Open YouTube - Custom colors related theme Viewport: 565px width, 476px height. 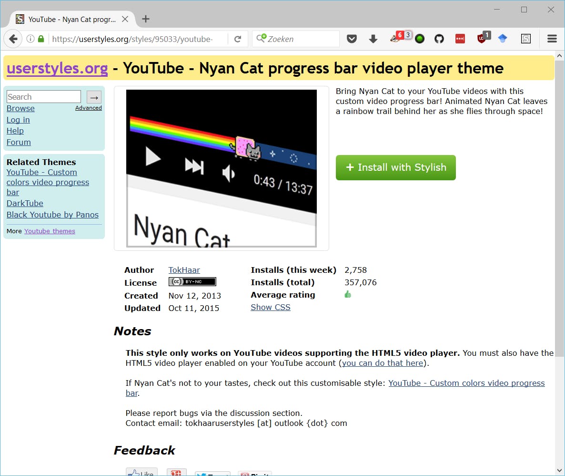point(48,182)
